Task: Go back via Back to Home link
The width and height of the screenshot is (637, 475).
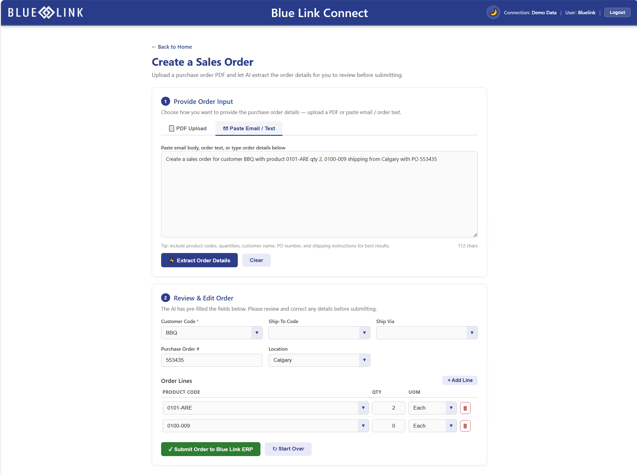Action: click(x=172, y=47)
